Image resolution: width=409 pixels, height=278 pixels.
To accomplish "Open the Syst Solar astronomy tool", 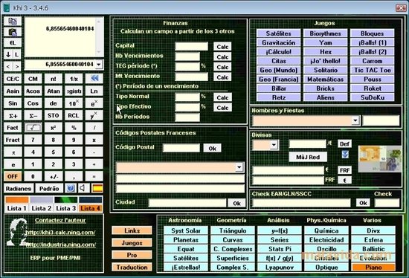I will pyautogui.click(x=186, y=230).
